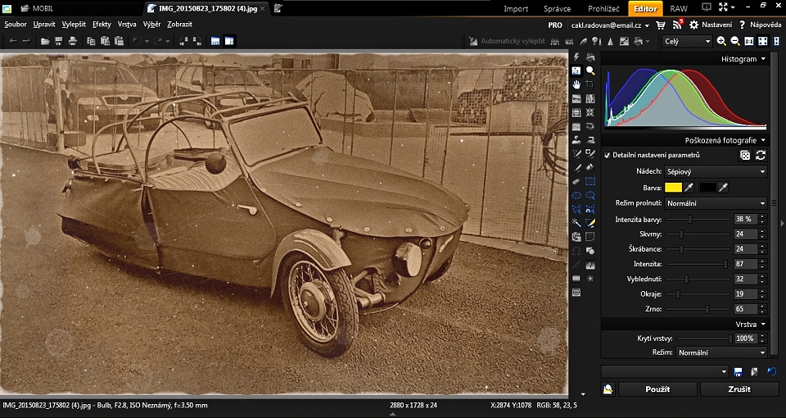Open the shopping cart icon

[661, 25]
